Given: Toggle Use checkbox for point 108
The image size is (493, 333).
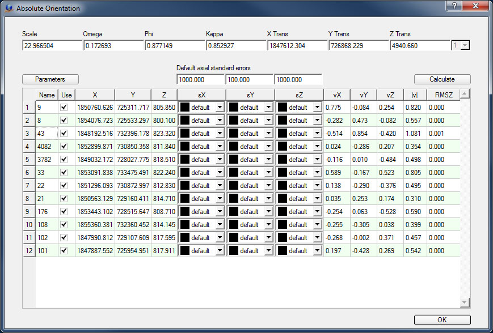Looking at the screenshot, I should point(64,225).
